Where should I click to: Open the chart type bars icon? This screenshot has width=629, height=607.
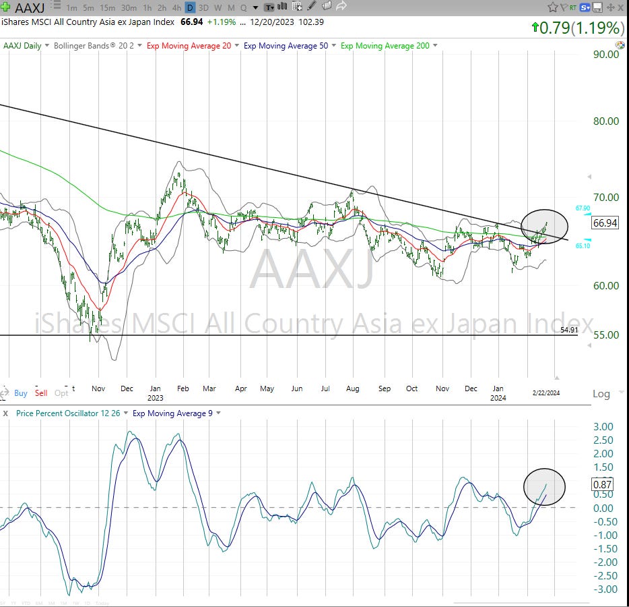point(282,6)
